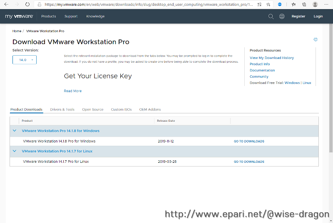Click VMware Workstation Pro 14.1.8 for Windows heading
The height and width of the screenshot is (223, 333).
[60, 131]
